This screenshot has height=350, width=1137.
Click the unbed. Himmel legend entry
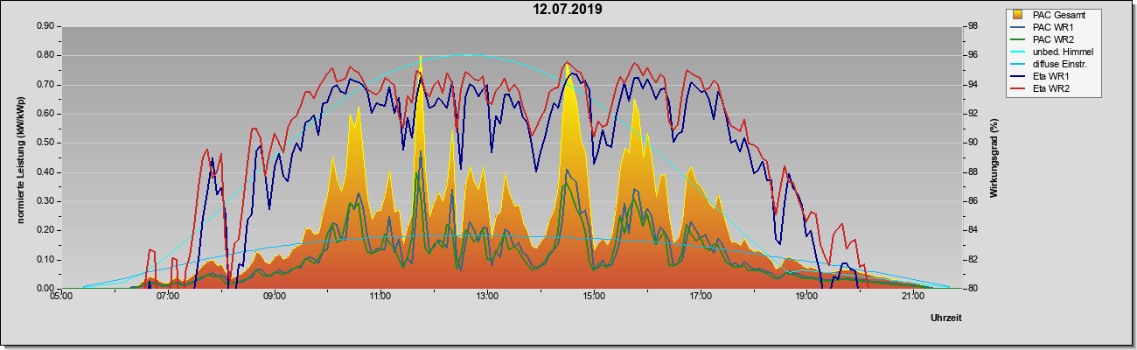[1052, 52]
